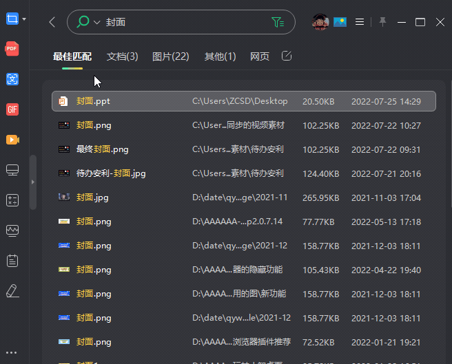
Task: Expand the screenshot tool dropdown arrow
Action: (24, 19)
